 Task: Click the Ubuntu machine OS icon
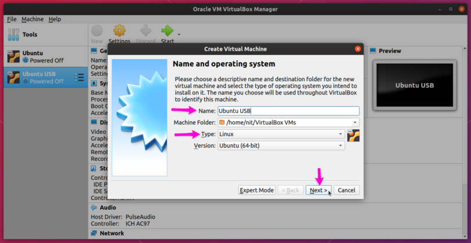click(13, 56)
